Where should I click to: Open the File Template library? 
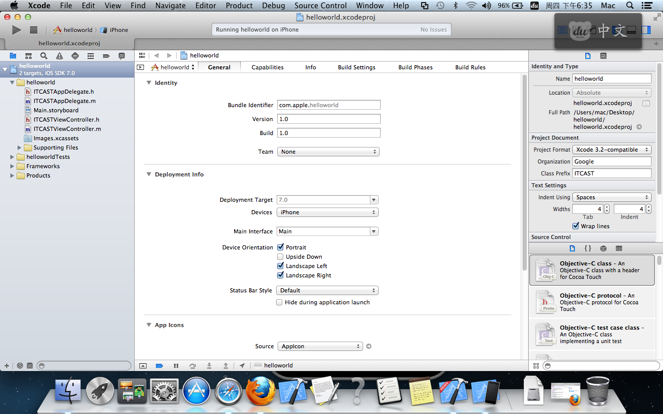click(x=572, y=248)
